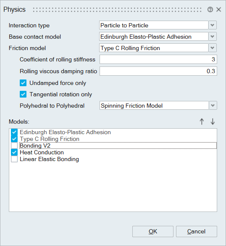The width and height of the screenshot is (226, 246).
Task: Move selected model up with arrow icon
Action: [202, 122]
